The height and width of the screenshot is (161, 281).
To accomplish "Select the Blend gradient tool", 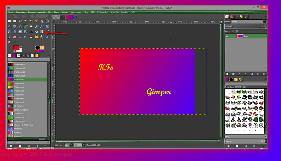I will pyautogui.click(x=42, y=32).
